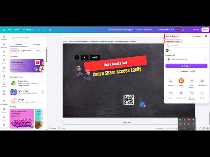Click the arrow on the teal Trending card
Screen dimensions: 210x157
(42, 119)
